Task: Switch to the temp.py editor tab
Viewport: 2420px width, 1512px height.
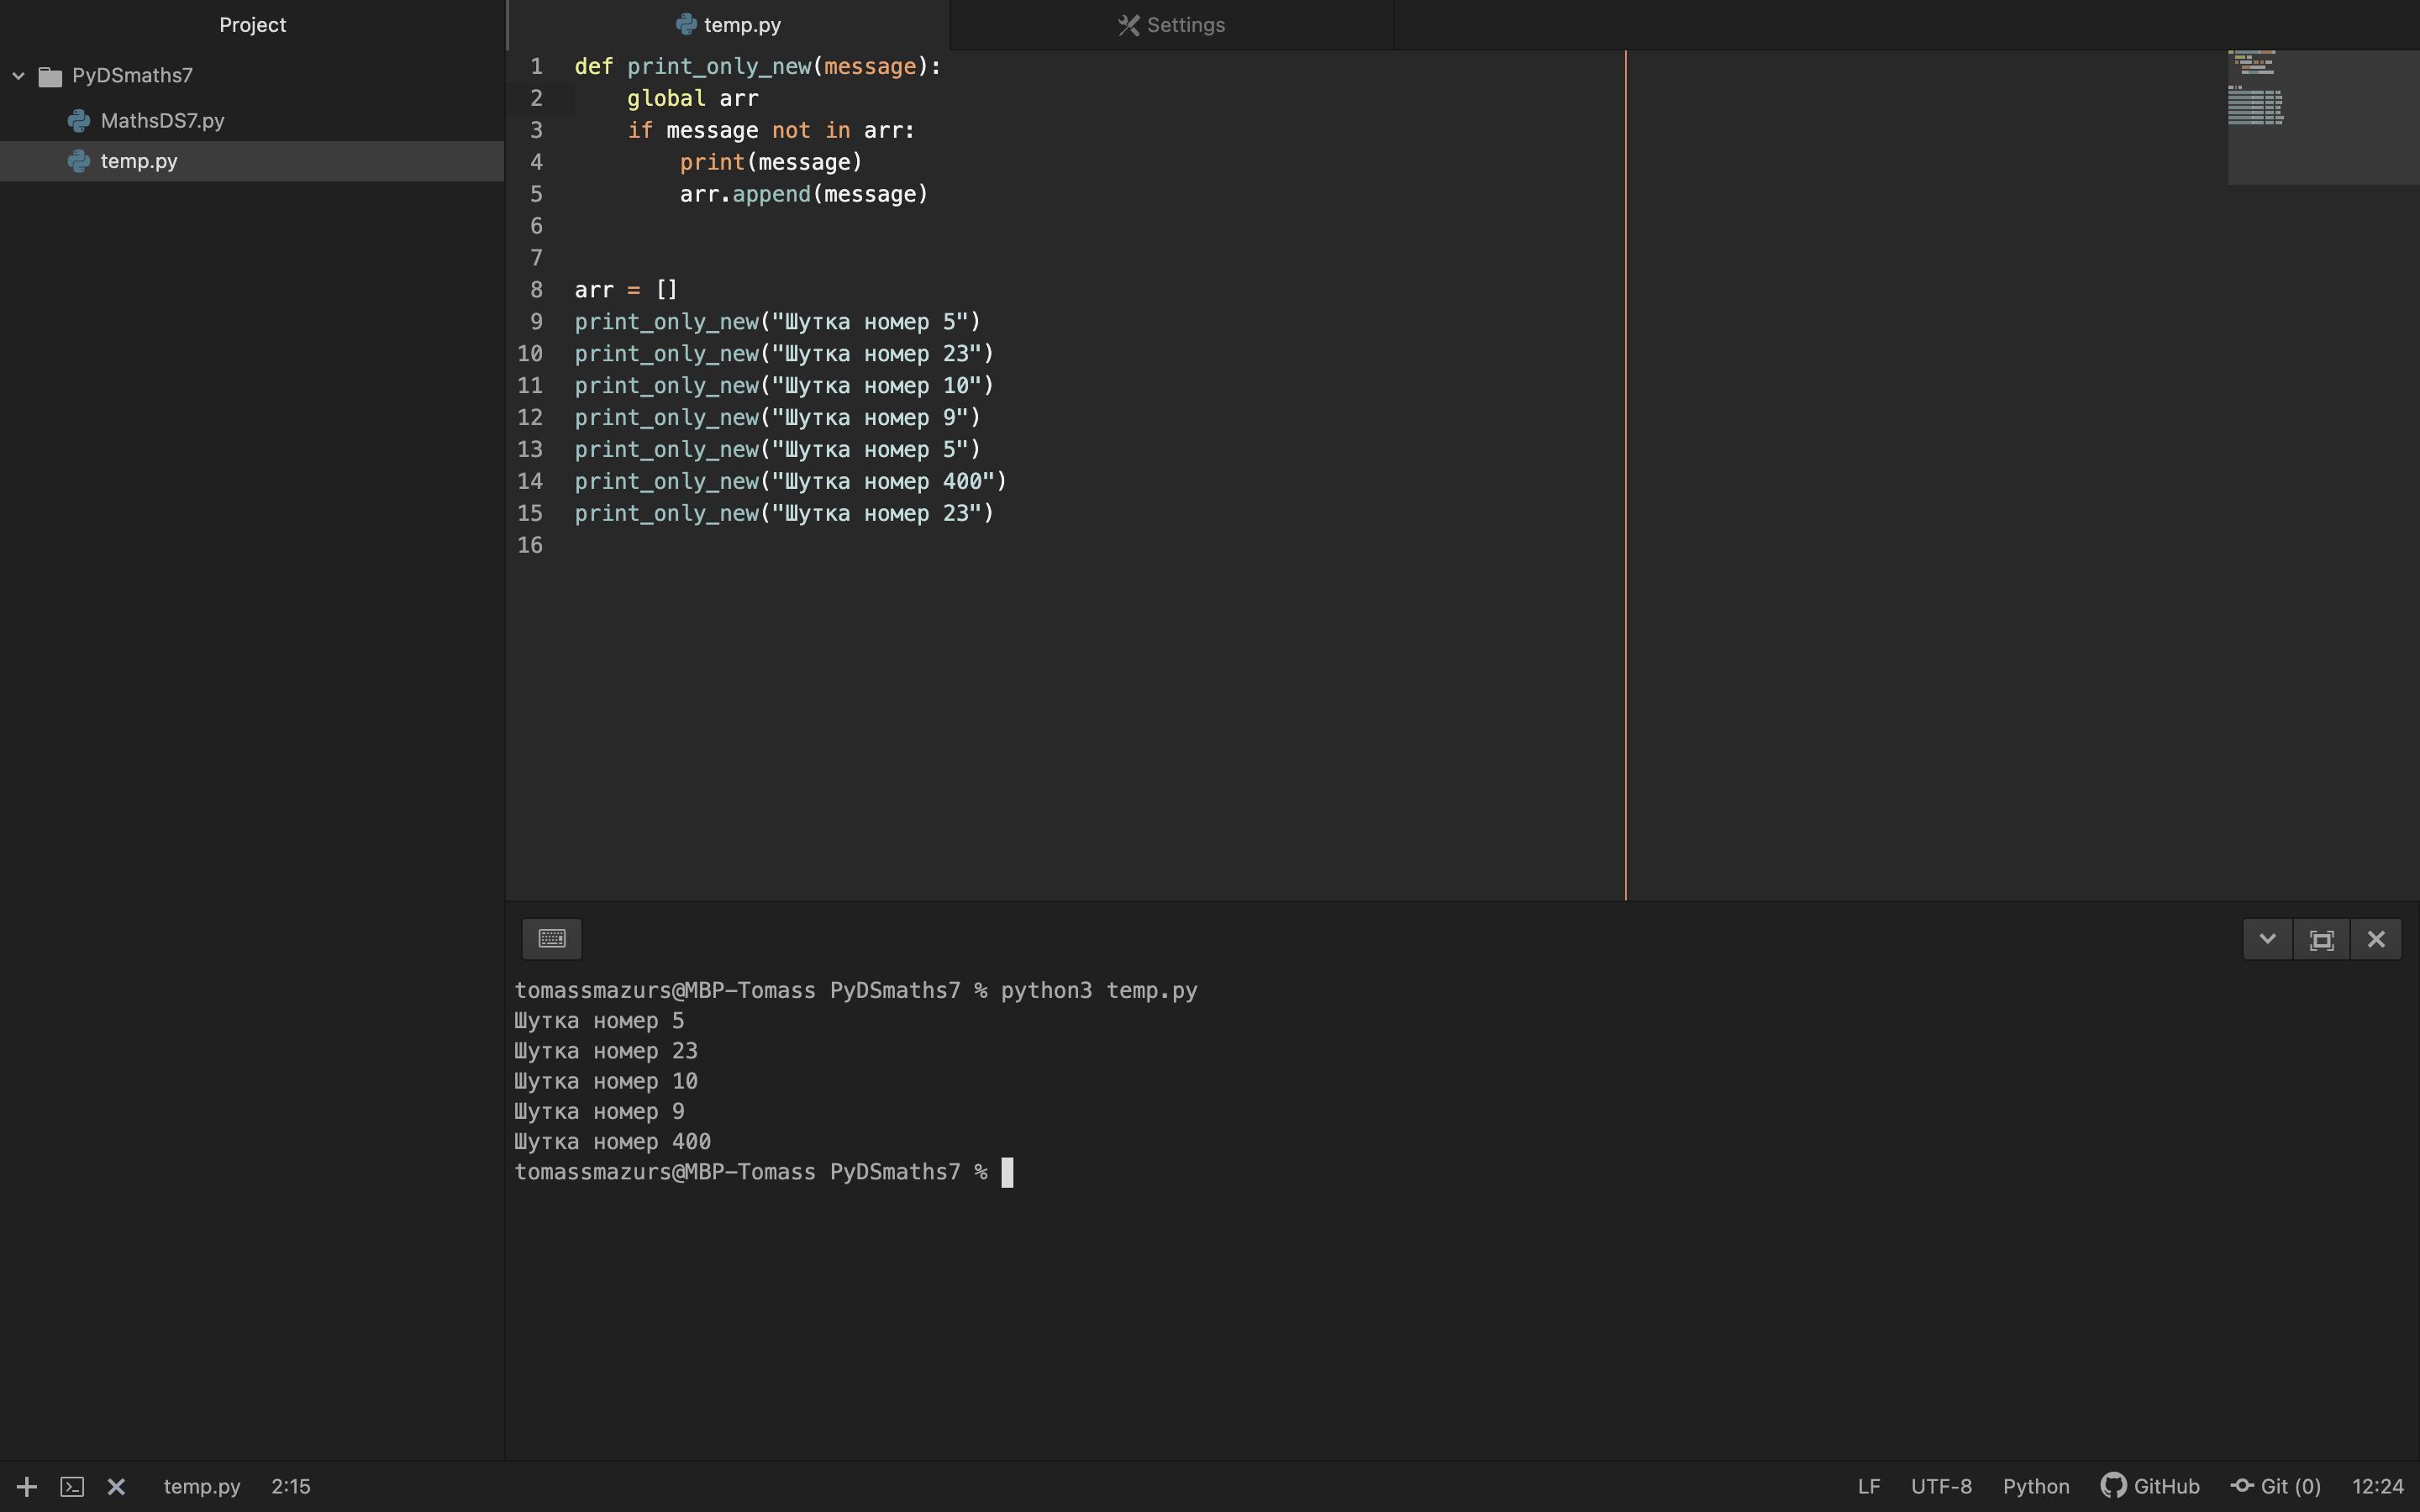Action: [x=729, y=25]
